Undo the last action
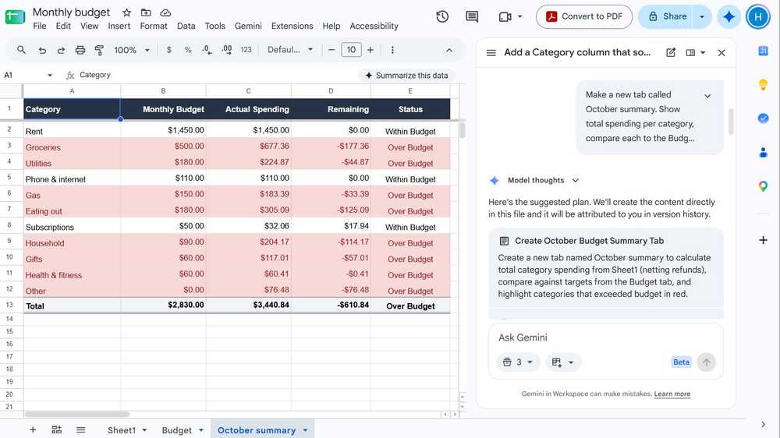The image size is (780, 438). tap(42, 50)
